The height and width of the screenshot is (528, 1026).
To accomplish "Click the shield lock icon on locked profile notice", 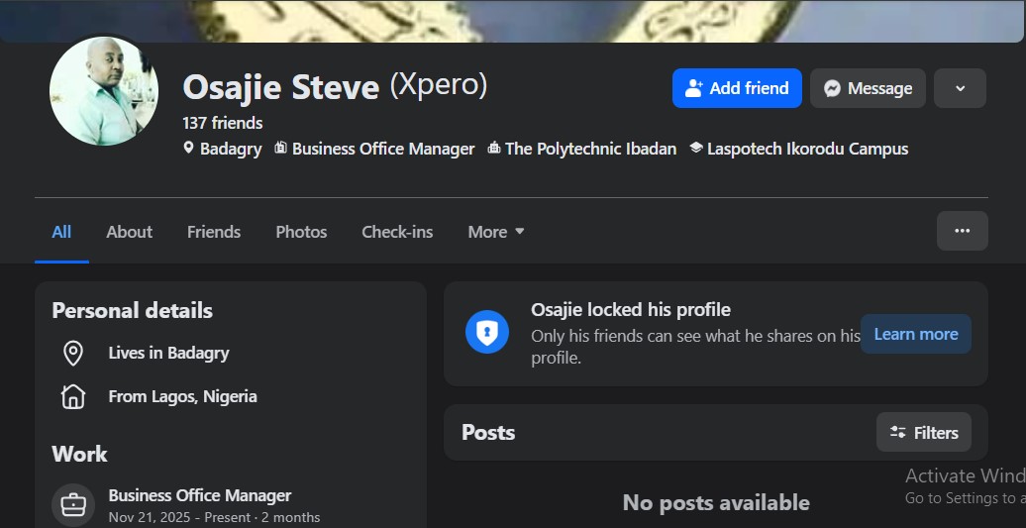I will pyautogui.click(x=486, y=334).
